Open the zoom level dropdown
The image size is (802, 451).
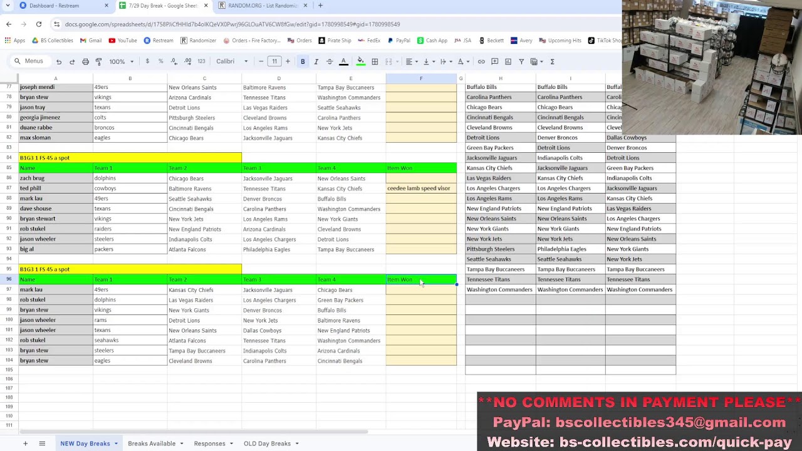(122, 61)
